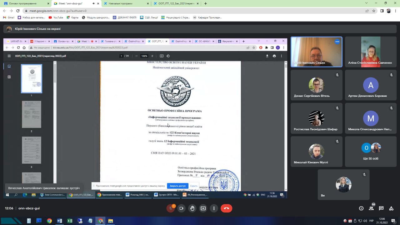This screenshot has width=400, height=225.
Task: Click the PDF zoom in plus button
Action: [x=152, y=56]
